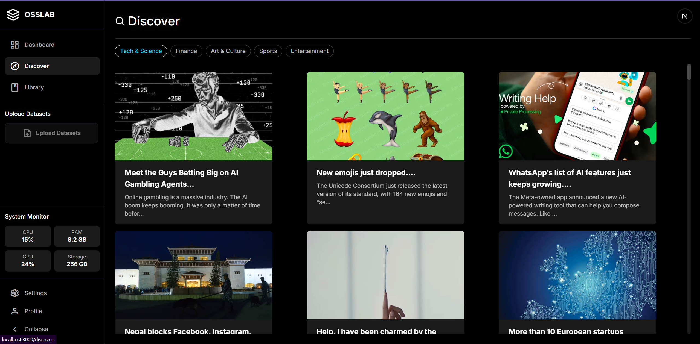700x344 pixels.
Task: Open the WhatsApp Writing Help article image
Action: pyautogui.click(x=577, y=116)
